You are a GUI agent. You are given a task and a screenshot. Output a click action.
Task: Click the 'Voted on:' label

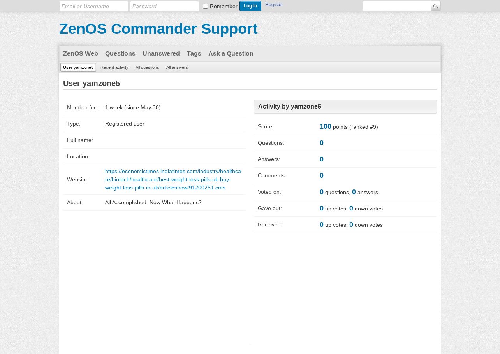(269, 192)
